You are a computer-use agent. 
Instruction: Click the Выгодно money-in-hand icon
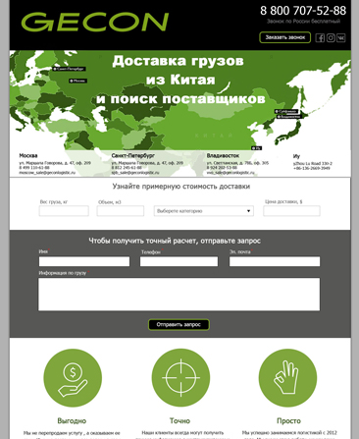73,378
